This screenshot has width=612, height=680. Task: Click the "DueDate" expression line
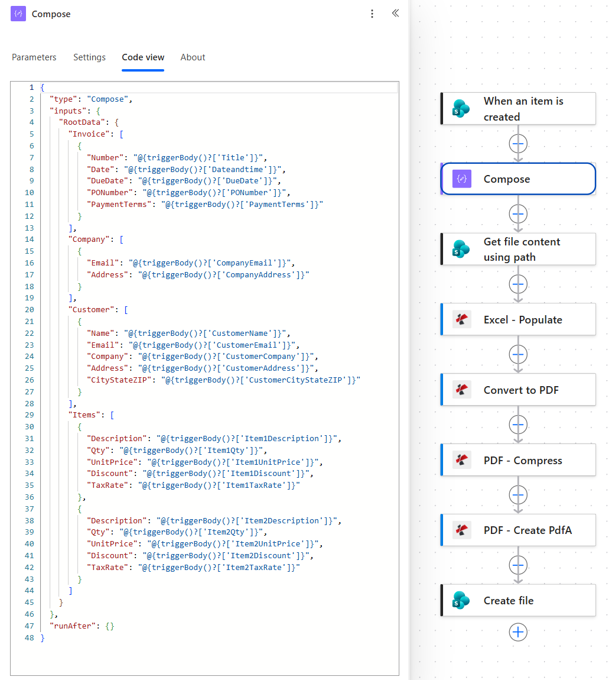point(184,181)
